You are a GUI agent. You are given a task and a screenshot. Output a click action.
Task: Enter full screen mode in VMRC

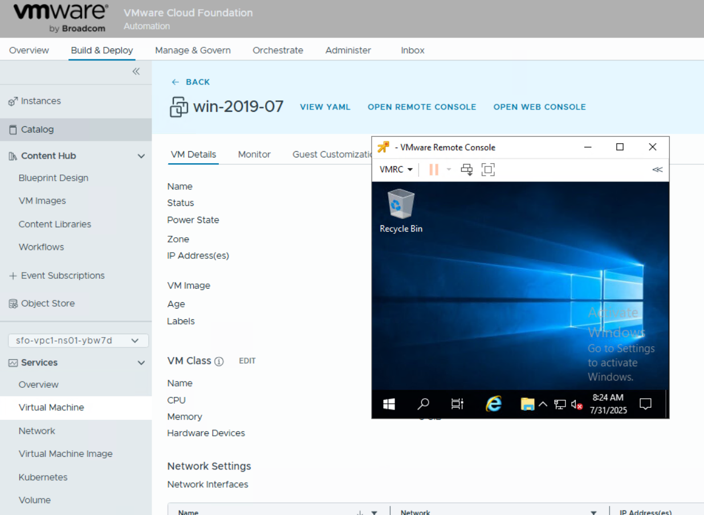pyautogui.click(x=488, y=169)
